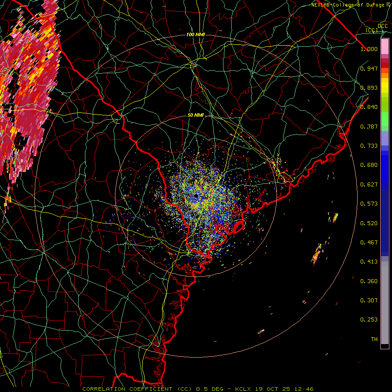The image size is (392, 392).
Task: Click the 0.5 DEG elevation text
Action: 210,389
